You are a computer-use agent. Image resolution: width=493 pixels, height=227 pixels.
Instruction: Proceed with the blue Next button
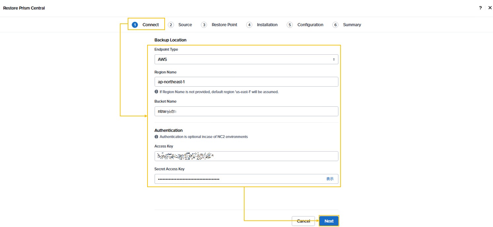pyautogui.click(x=329, y=221)
